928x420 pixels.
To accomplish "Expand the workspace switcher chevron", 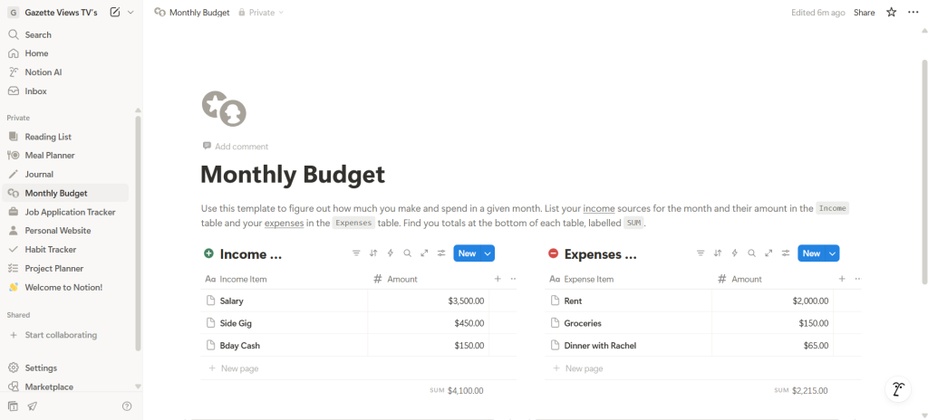I will pos(130,13).
